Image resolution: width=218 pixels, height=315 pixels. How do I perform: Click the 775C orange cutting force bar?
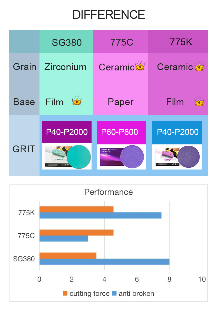(x=76, y=233)
